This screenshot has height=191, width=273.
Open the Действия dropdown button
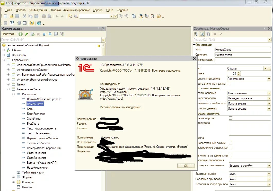click(x=9, y=34)
